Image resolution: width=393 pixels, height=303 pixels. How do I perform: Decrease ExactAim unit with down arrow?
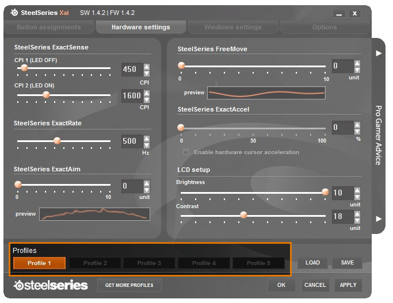click(x=147, y=190)
